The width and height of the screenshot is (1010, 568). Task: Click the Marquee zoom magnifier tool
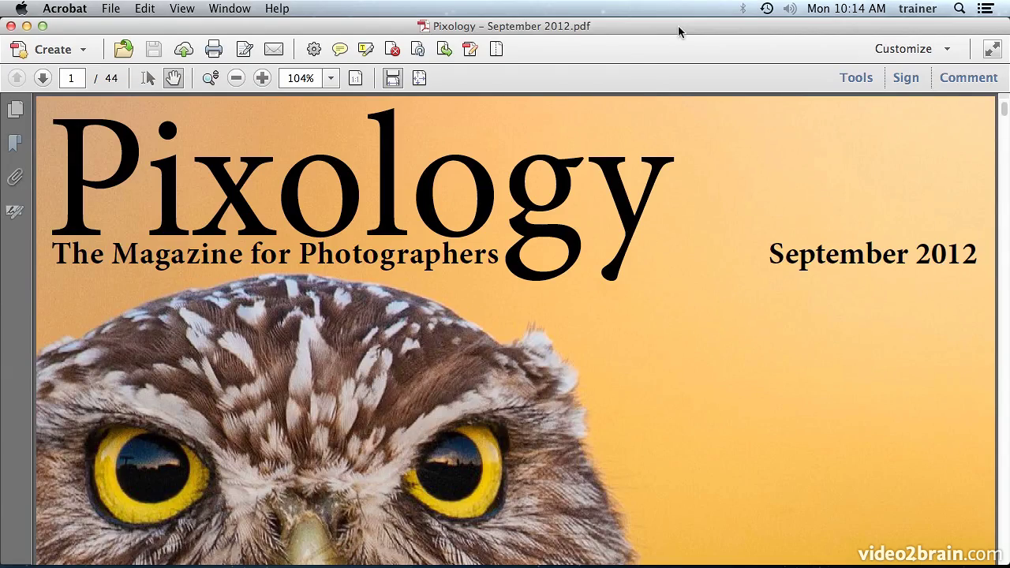[x=211, y=78]
